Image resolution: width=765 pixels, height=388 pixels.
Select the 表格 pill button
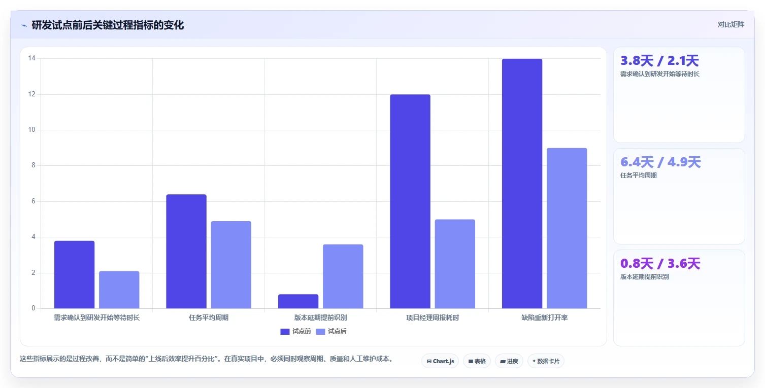click(x=477, y=361)
